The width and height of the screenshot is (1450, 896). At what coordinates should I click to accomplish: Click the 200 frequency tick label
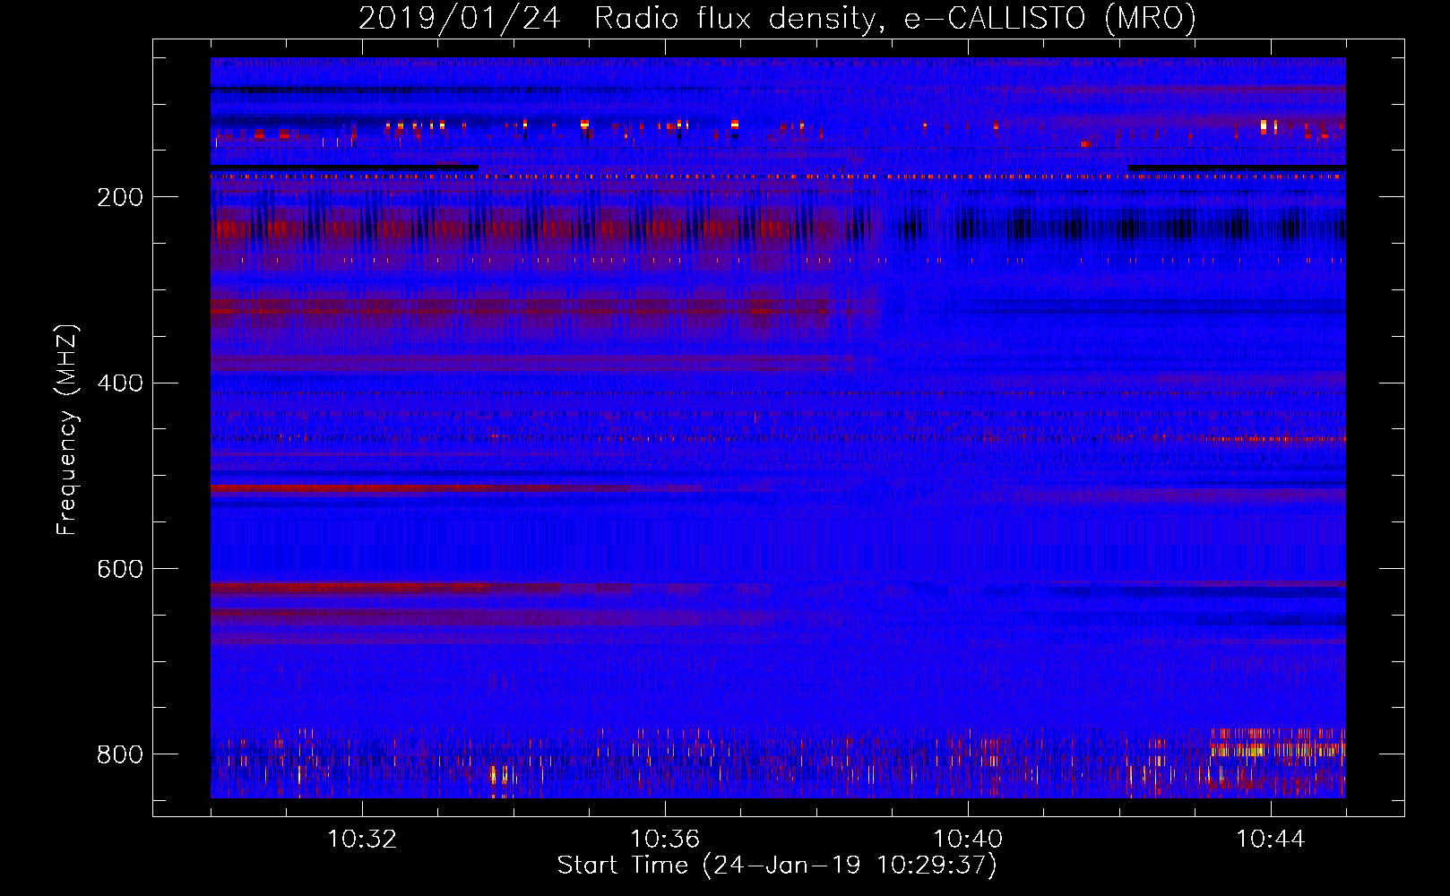click(120, 197)
